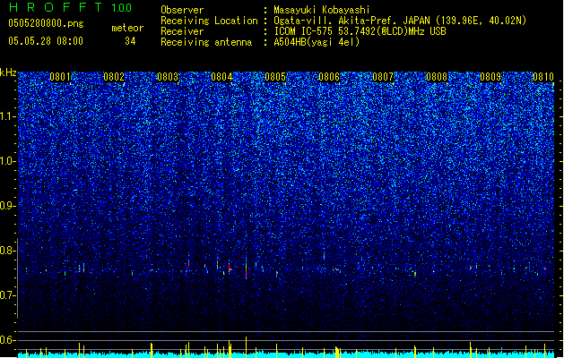Click the 0801 time marker
Screen dimensions: 564x358
pyautogui.click(x=60, y=77)
